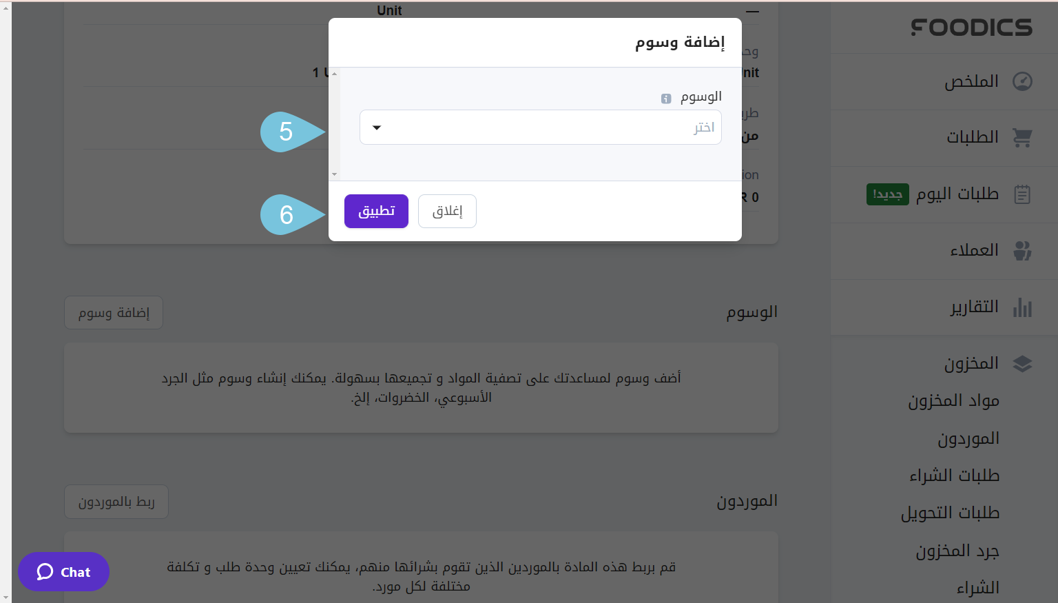Click the chat bubble icon

coord(45,572)
